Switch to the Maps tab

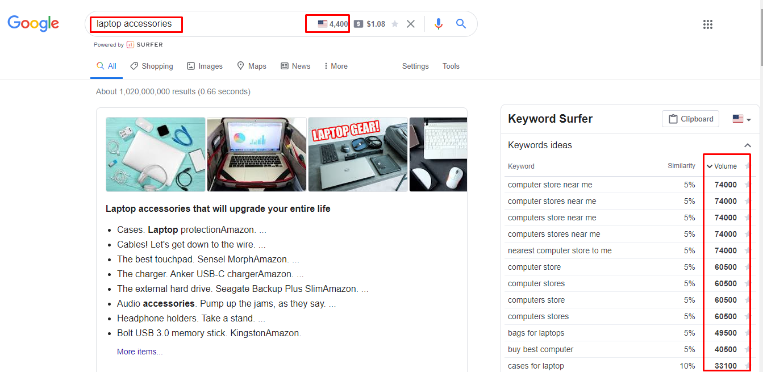pyautogui.click(x=252, y=66)
